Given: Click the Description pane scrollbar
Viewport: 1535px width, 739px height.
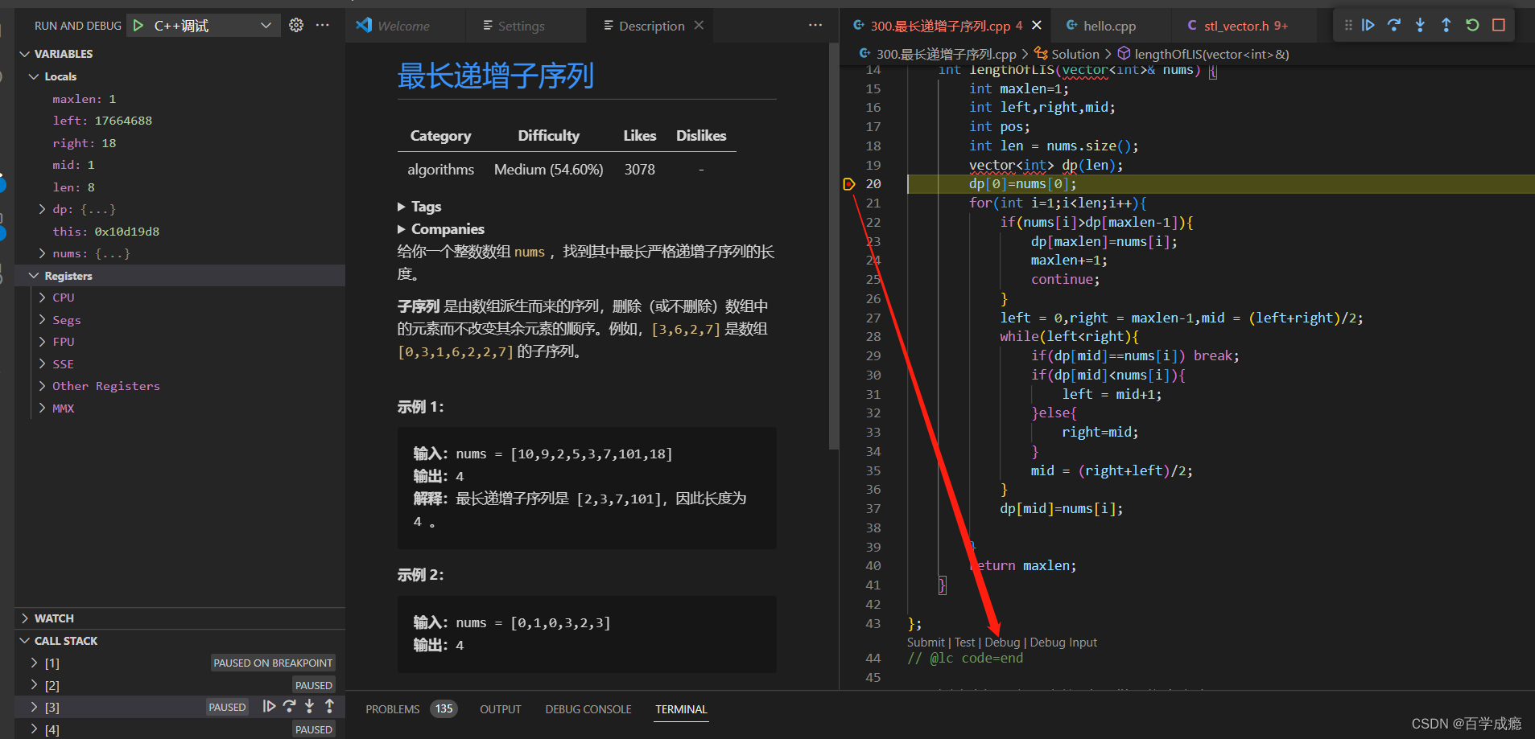Looking at the screenshot, I should (x=833, y=246).
